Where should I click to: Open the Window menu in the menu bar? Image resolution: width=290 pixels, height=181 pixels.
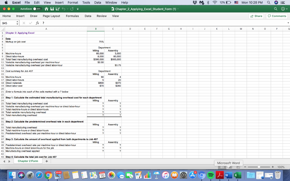click(111, 3)
